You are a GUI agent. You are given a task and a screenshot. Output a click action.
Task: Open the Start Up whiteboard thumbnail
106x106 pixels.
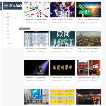[36, 9]
